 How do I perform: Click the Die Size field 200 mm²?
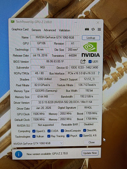(x=73, y=50)
